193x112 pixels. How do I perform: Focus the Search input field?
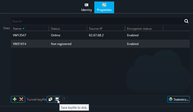[96, 21]
